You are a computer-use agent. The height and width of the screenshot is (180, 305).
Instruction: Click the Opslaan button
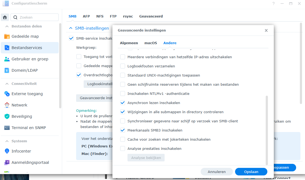251,172
